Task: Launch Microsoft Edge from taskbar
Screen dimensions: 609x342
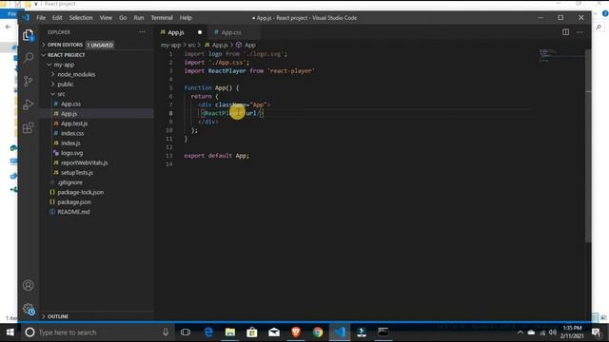Action: click(208, 332)
